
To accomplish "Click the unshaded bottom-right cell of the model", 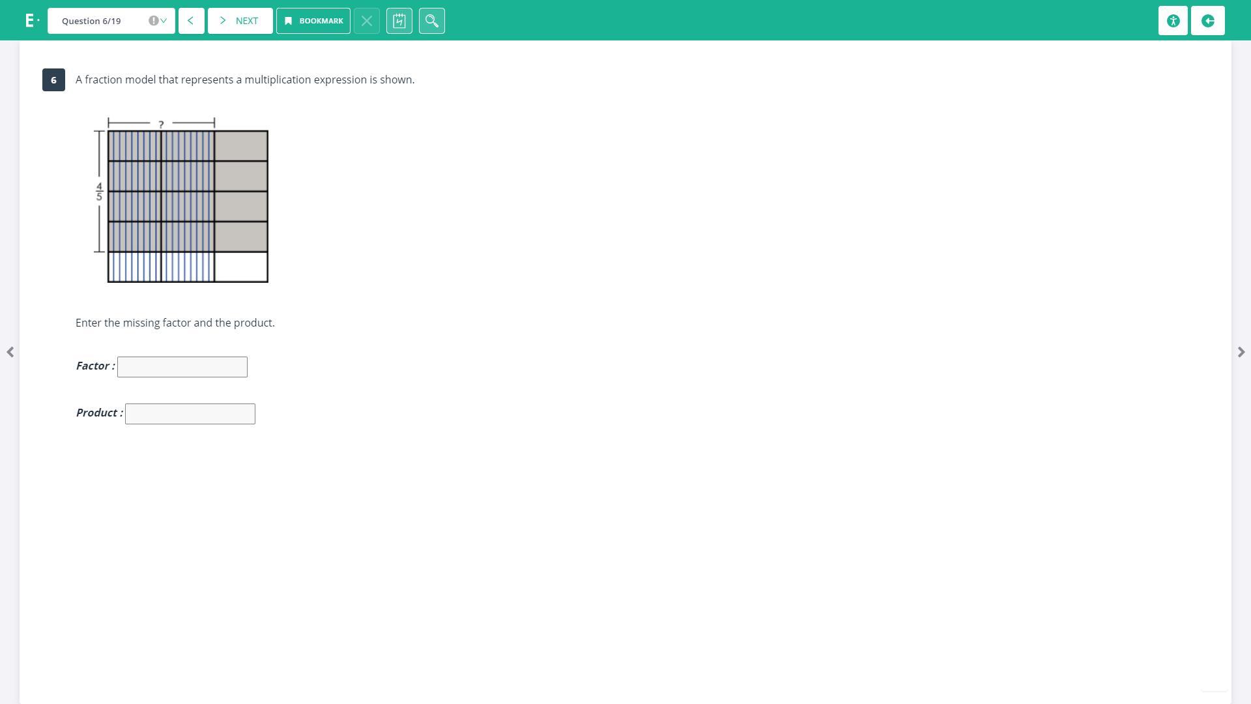I will click(241, 267).
